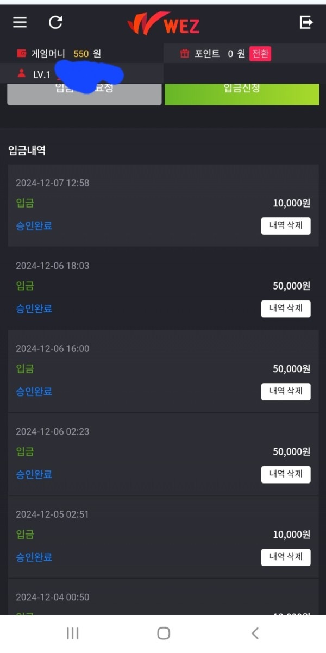Tap the Android back arrow
The height and width of the screenshot is (653, 326).
coord(255,633)
